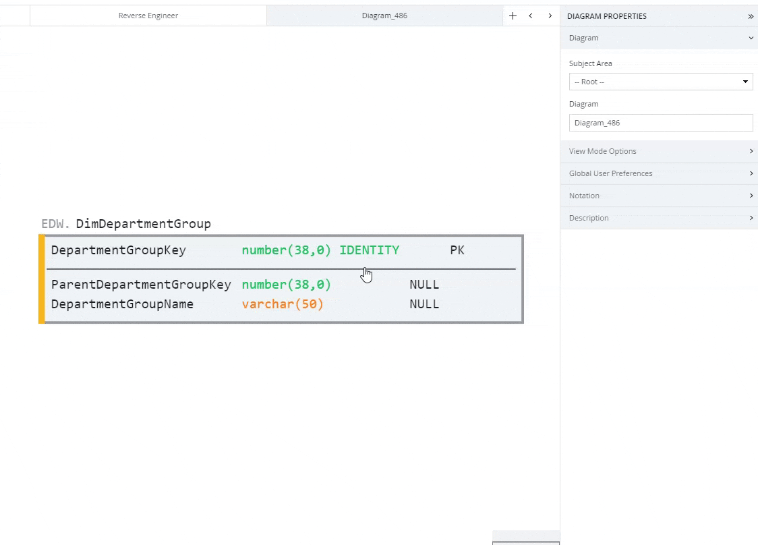Screen dimensions: 758x545
Task: Collapse Diagram Properties with the double-chevron icon
Action: coord(750,16)
